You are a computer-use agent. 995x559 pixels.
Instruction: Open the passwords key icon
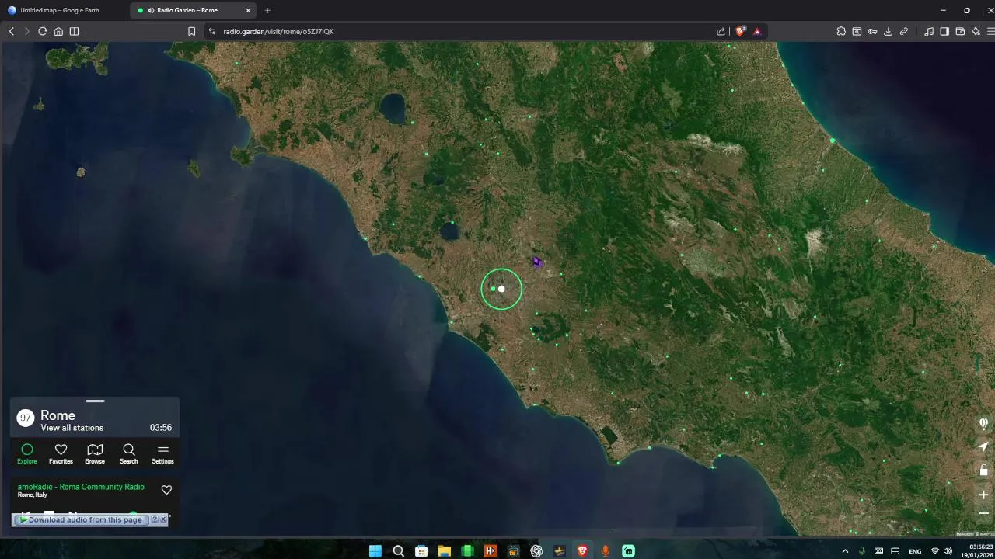(872, 31)
